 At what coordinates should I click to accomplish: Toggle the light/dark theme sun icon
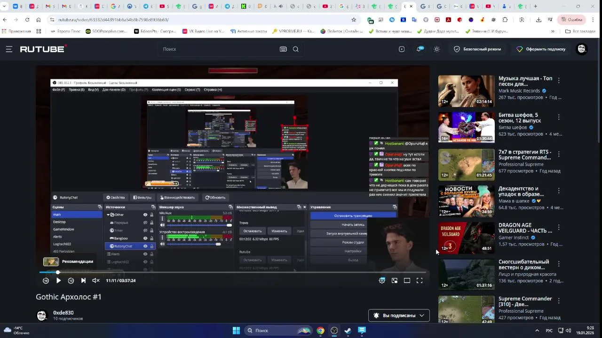click(x=437, y=49)
